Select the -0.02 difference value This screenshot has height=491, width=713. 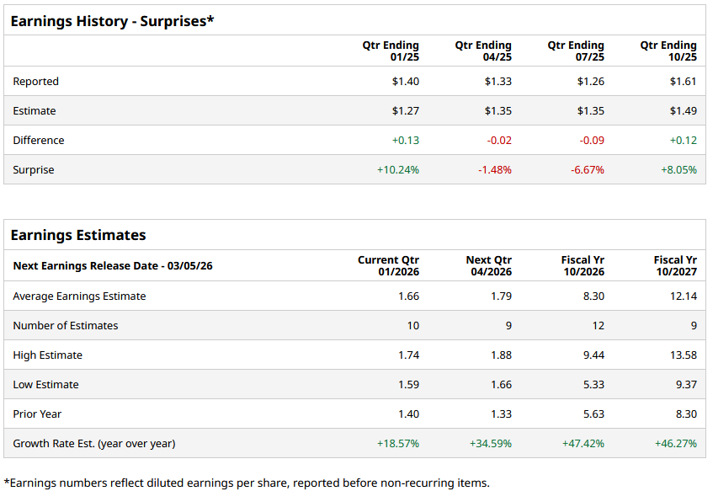click(499, 141)
